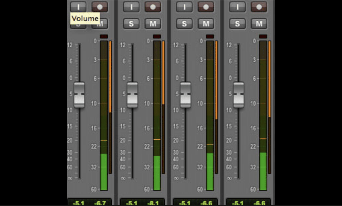342x206 pixels.
Task: Arm the third track for recording
Action: pyautogui.click(x=206, y=7)
